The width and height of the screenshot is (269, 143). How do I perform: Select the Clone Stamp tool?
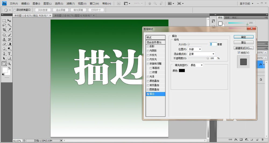[4, 40]
